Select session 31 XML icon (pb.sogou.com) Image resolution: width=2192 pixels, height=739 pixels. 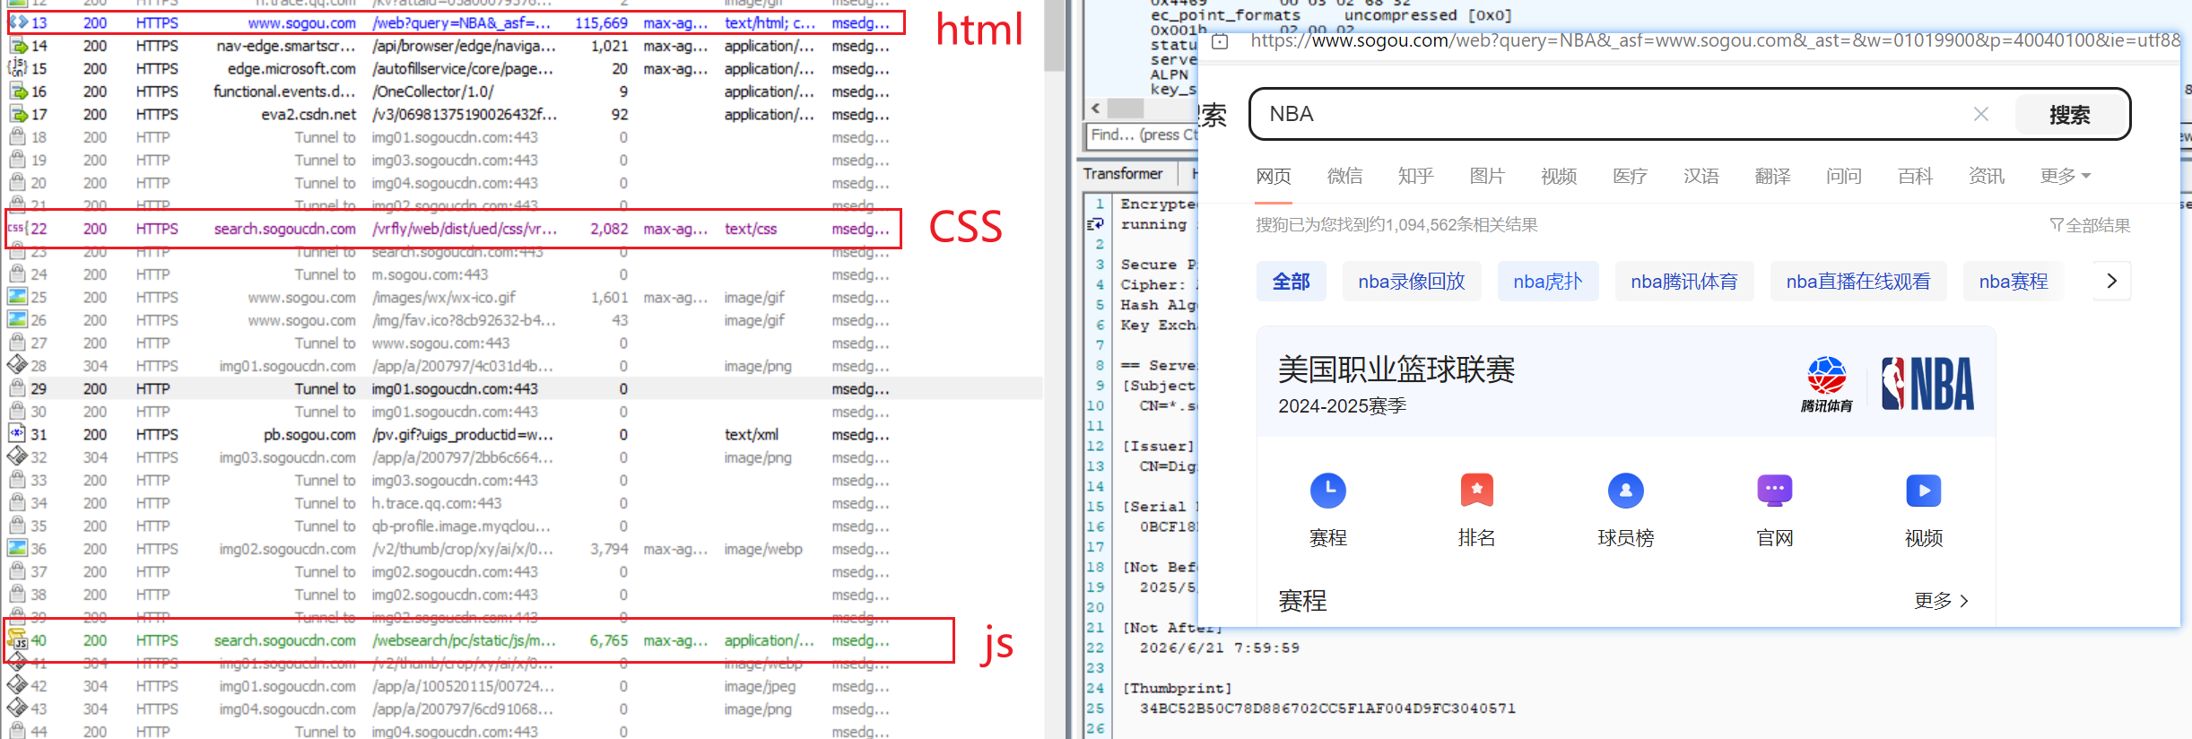(18, 434)
